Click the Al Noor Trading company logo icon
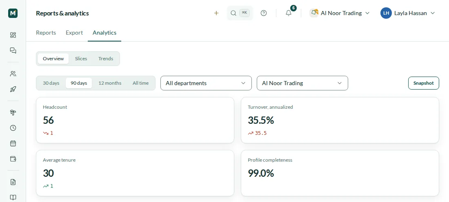Viewport: 449px width, 202px height. [x=314, y=13]
